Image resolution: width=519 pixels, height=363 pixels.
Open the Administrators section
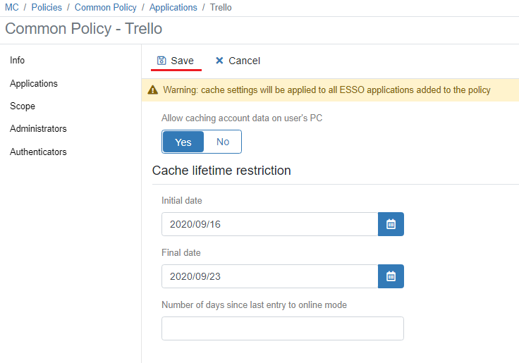click(x=38, y=129)
